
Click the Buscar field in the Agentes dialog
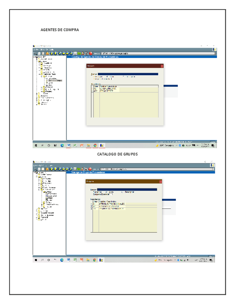pos(127,74)
